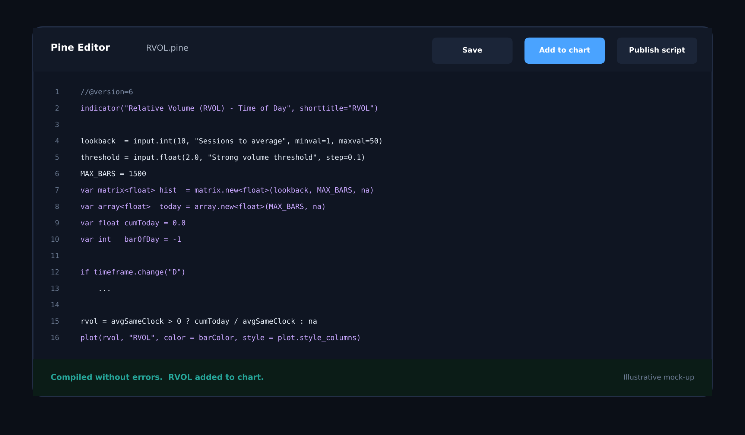The image size is (745, 435).
Task: Click the Save button
Action: [x=472, y=50]
